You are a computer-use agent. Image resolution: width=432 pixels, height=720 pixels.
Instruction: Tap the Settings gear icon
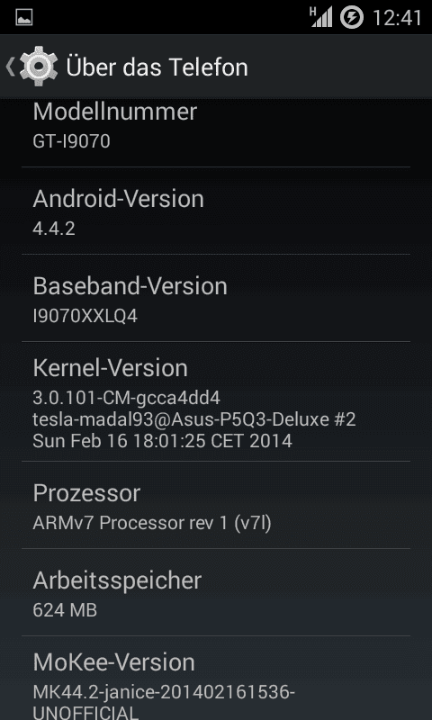[x=39, y=66]
